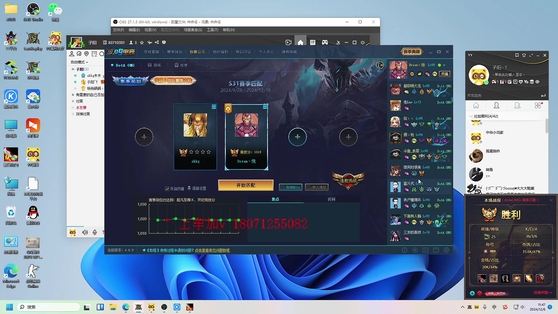Open the 工具(T) menu in OBS
558x314 pixels.
pos(212,30)
